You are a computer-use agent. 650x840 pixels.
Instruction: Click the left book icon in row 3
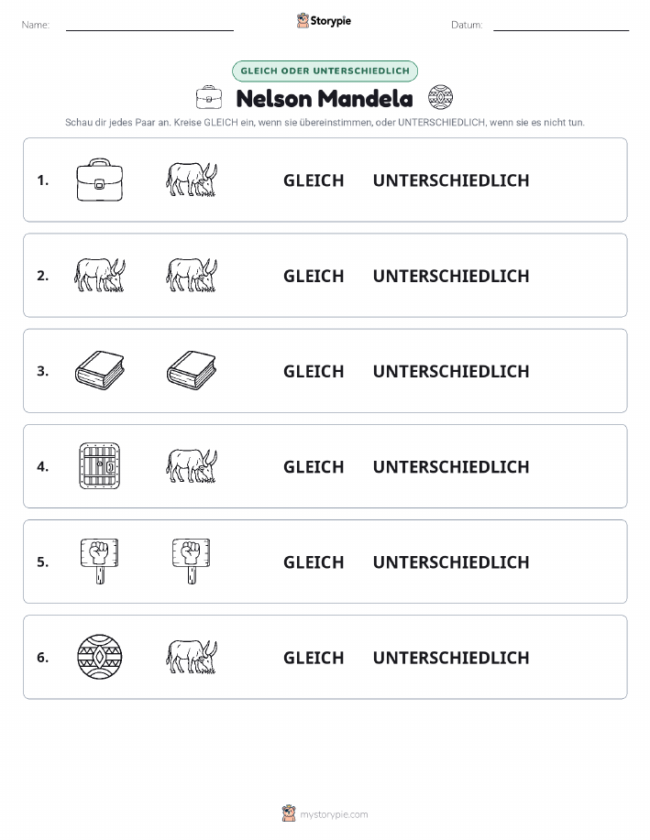tap(100, 370)
